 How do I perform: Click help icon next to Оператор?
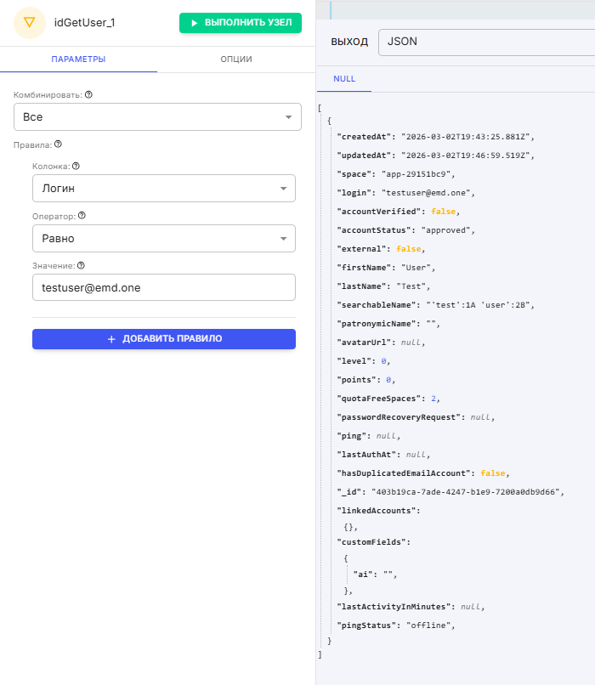coord(82,216)
